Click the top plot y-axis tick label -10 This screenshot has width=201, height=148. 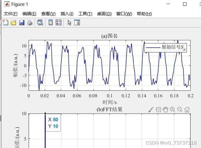pyautogui.click(x=23, y=85)
